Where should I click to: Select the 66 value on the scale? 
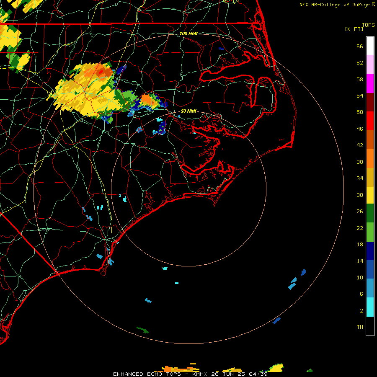click(x=360, y=46)
